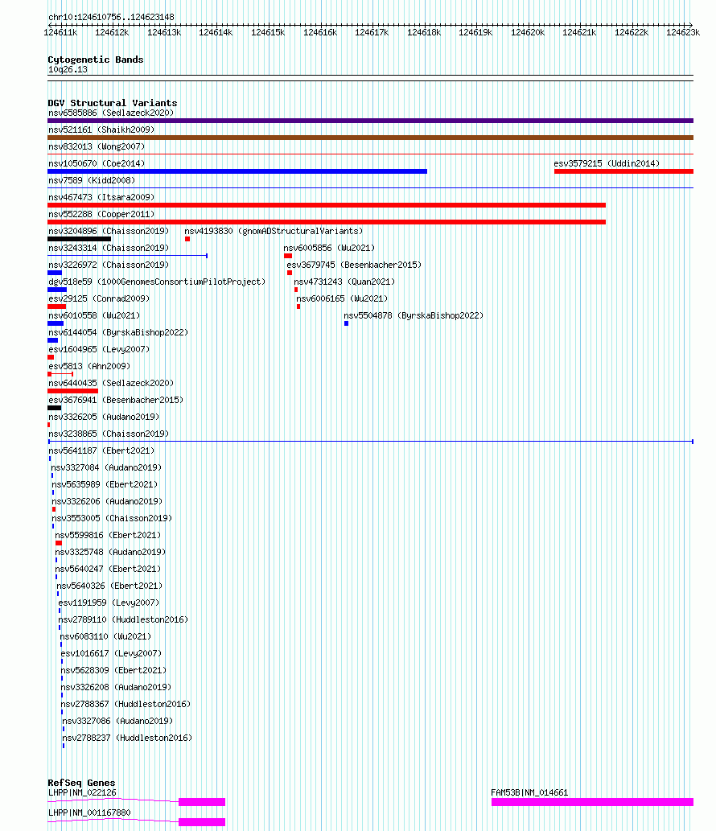Click esv3676941 (Besenbacher2015) label
This screenshot has width=716, height=831.
[116, 401]
